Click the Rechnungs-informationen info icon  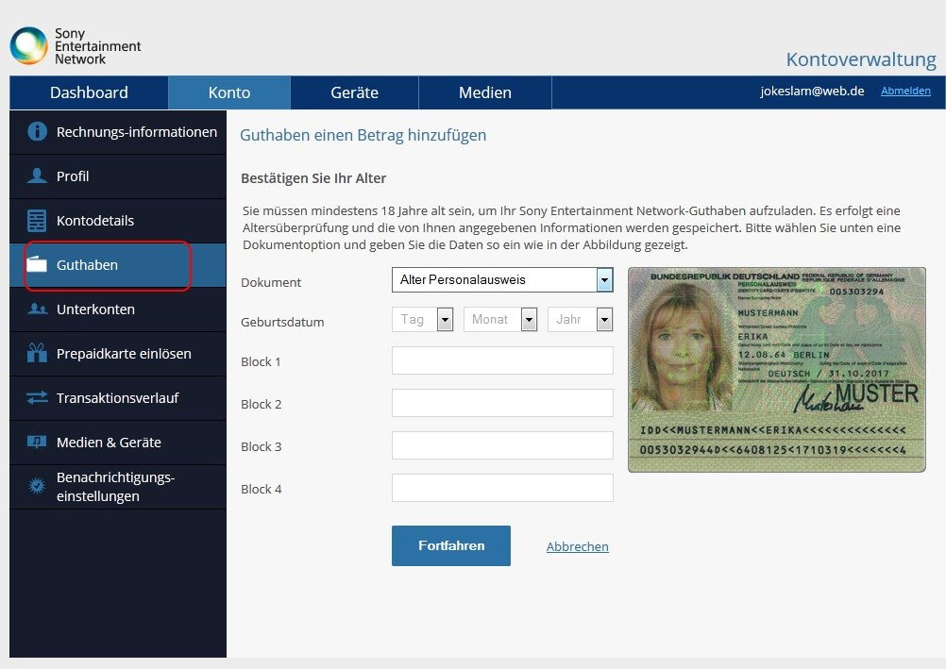[x=38, y=131]
